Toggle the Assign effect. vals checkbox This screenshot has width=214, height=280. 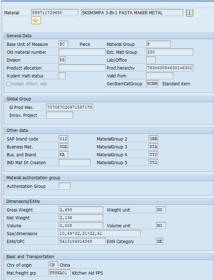pos(9,84)
